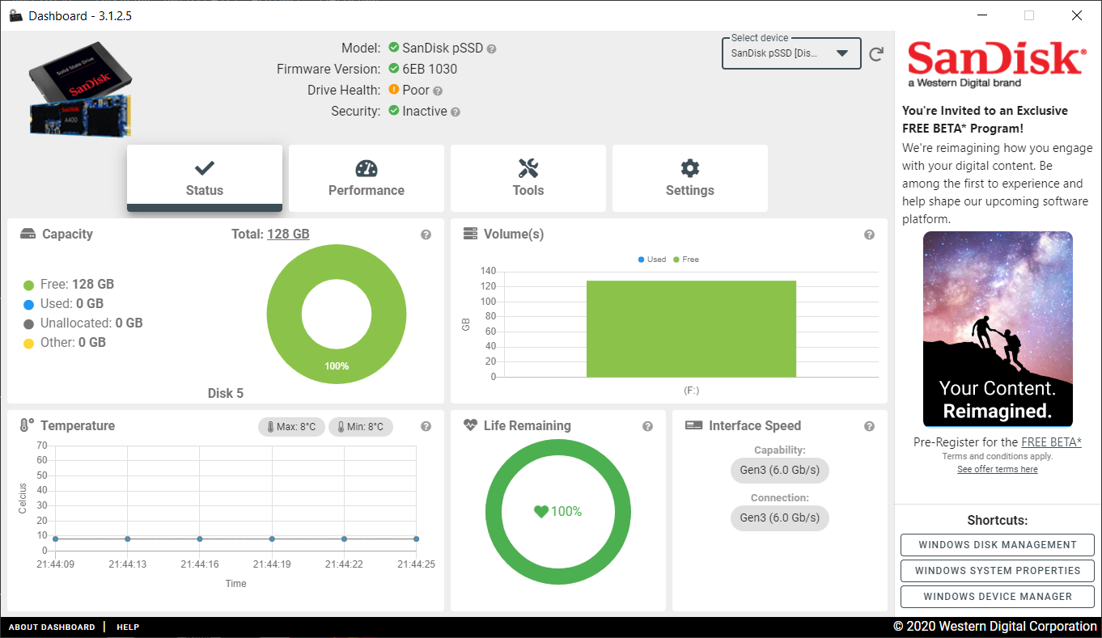Click the FREE BETA* pre-register link
The width and height of the screenshot is (1102, 638).
tap(1051, 442)
